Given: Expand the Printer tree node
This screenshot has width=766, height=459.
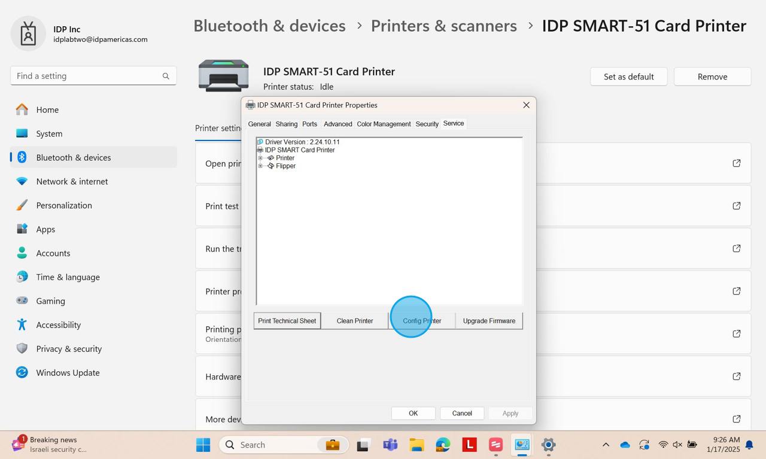Looking at the screenshot, I should click(x=260, y=158).
